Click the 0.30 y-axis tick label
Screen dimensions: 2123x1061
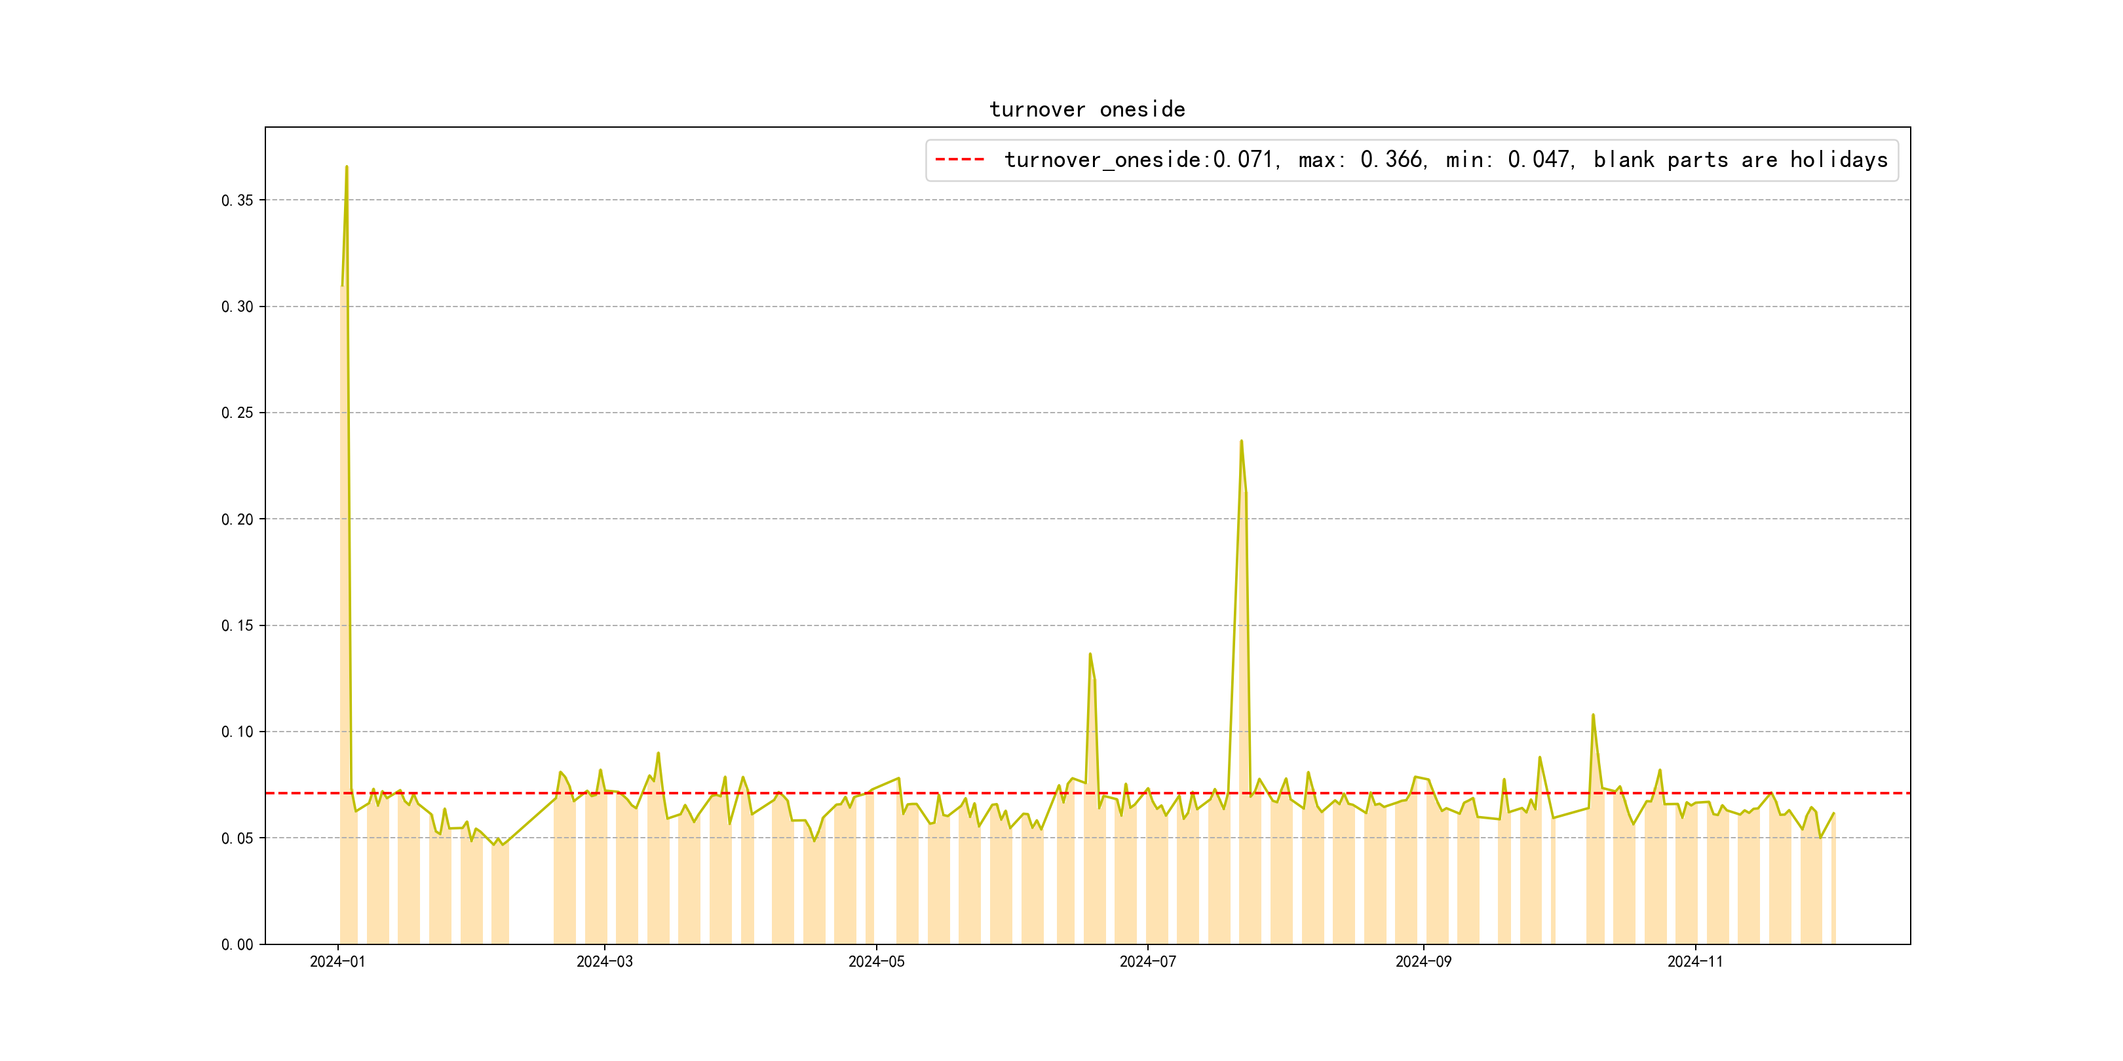coord(237,307)
